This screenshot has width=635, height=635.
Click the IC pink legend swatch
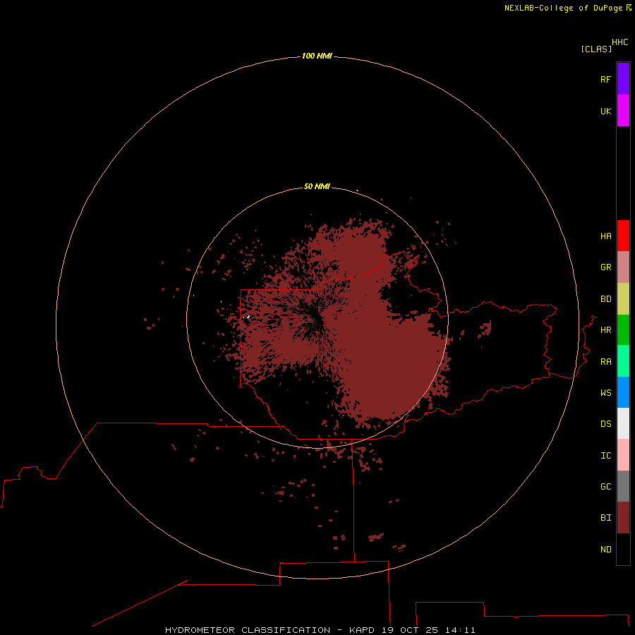pyautogui.click(x=623, y=455)
